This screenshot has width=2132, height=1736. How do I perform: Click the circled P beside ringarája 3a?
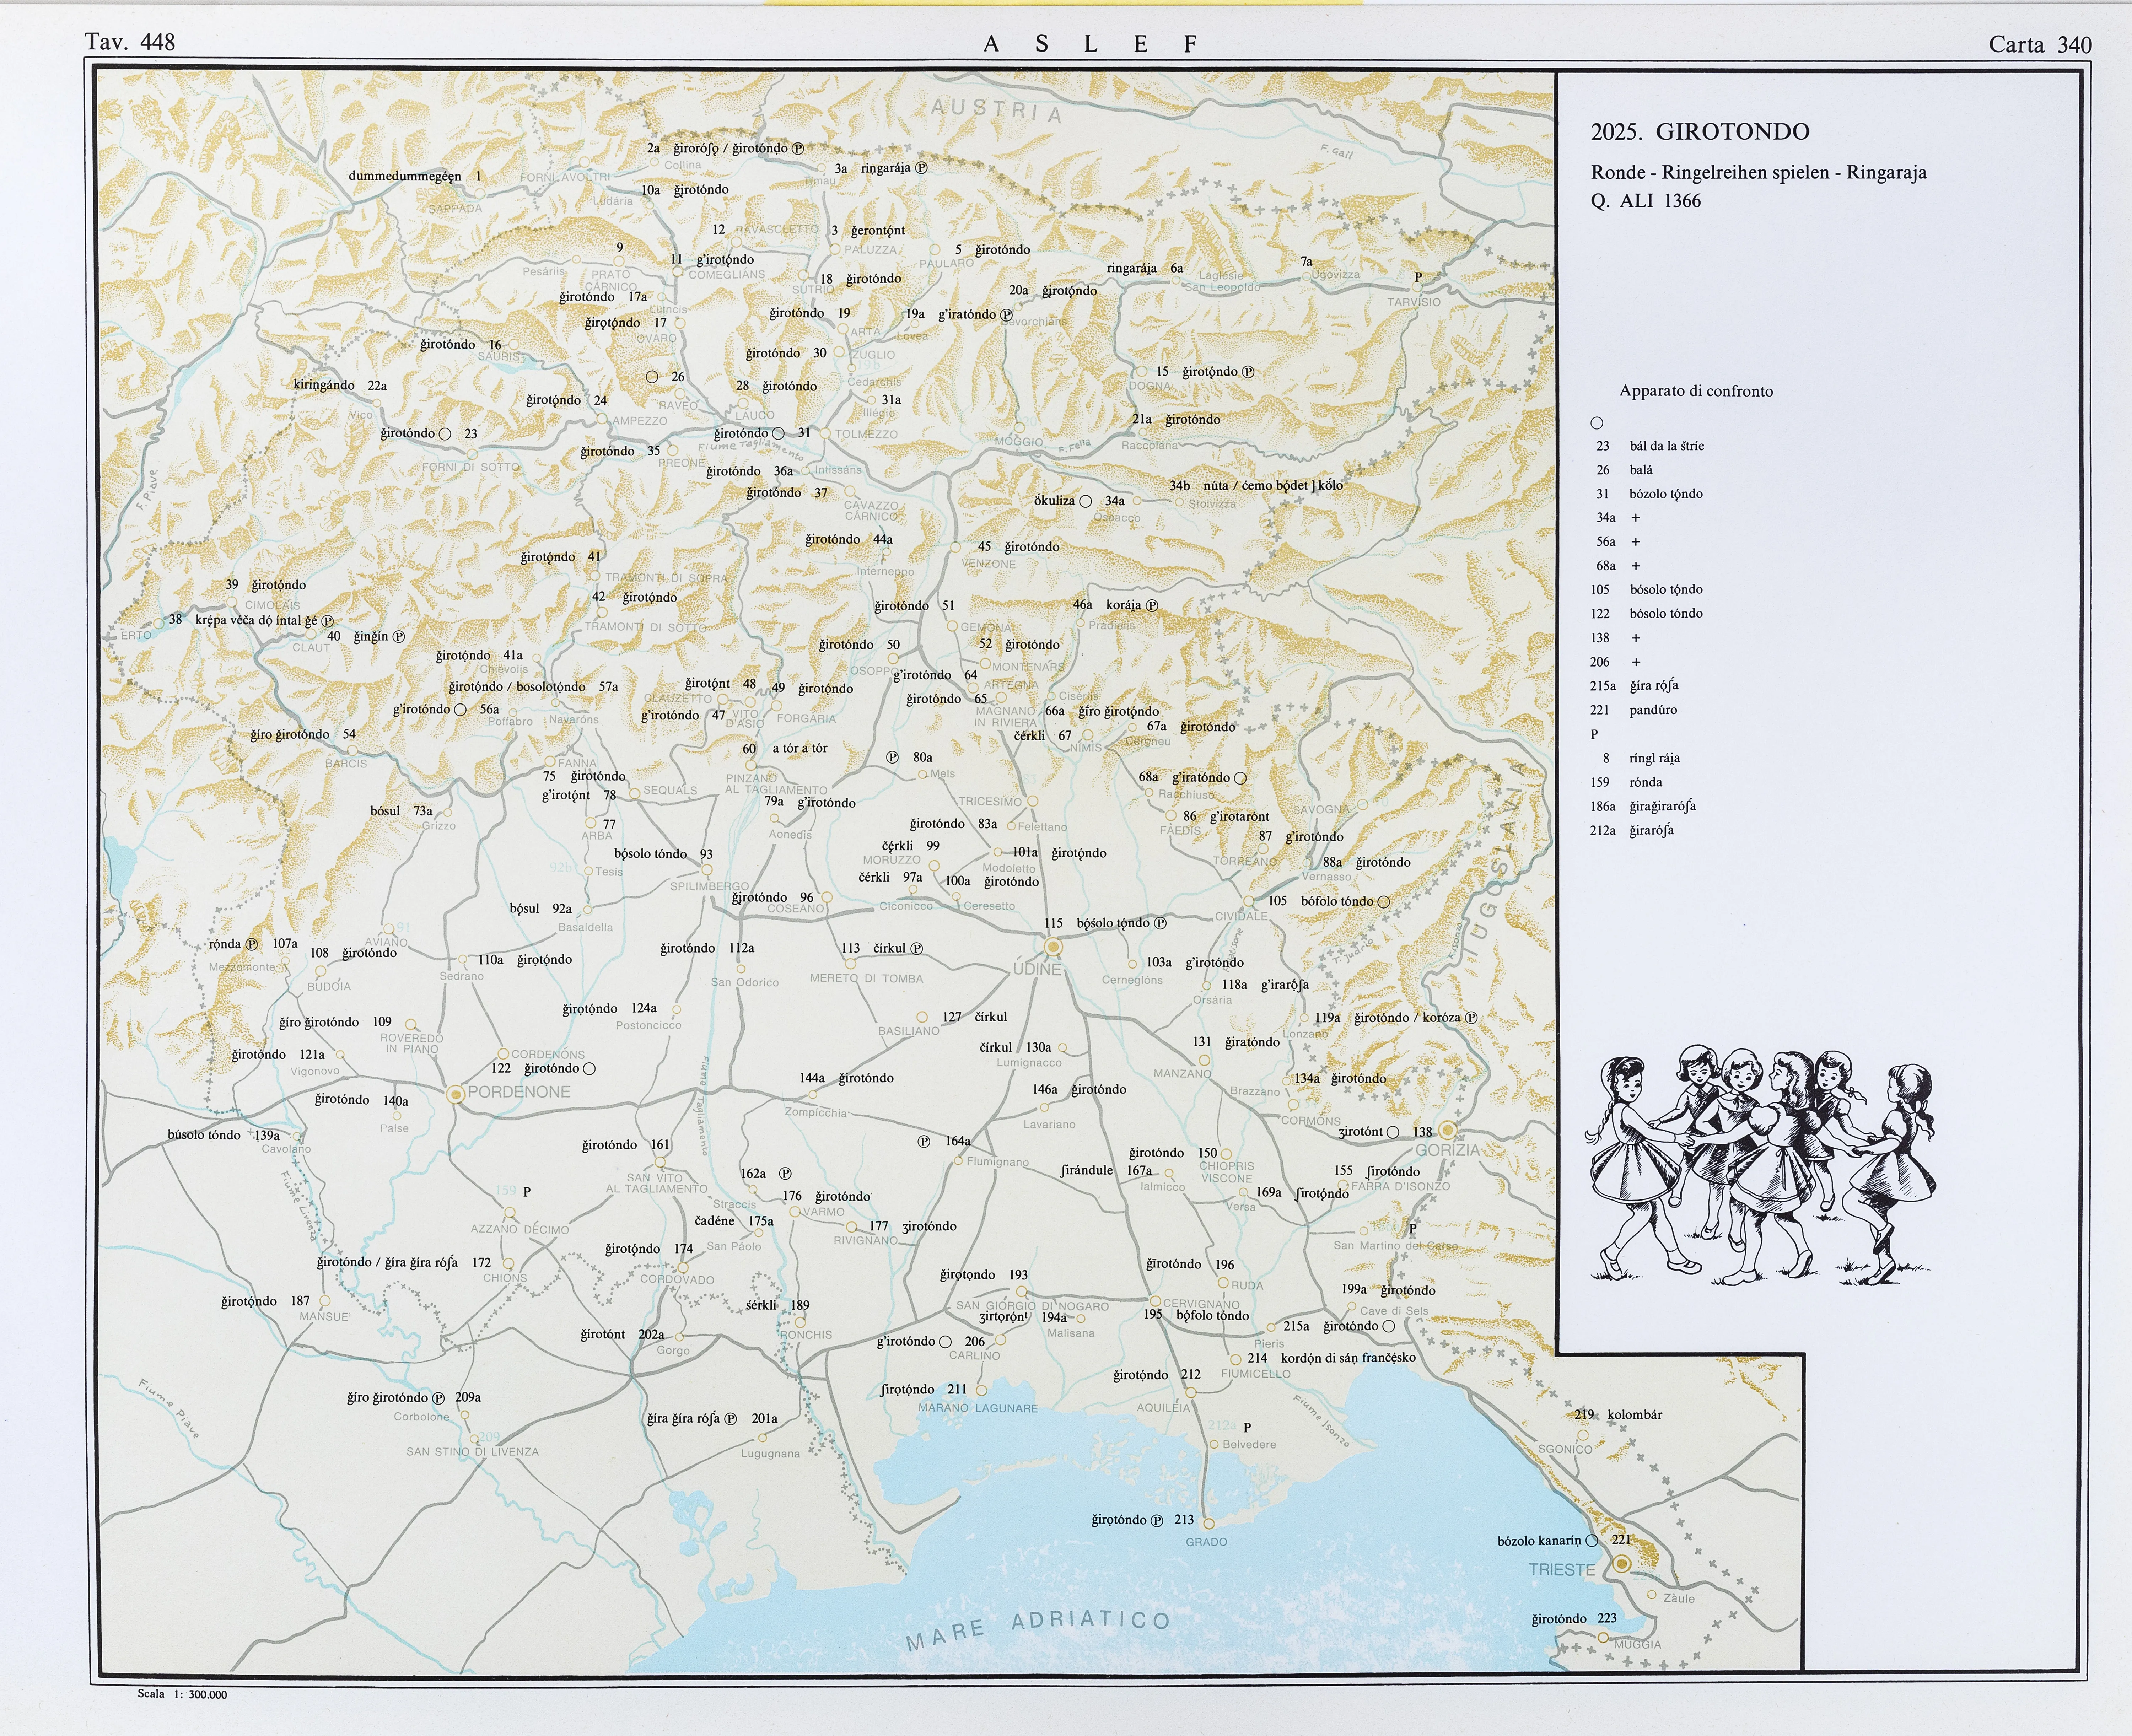[x=921, y=168]
